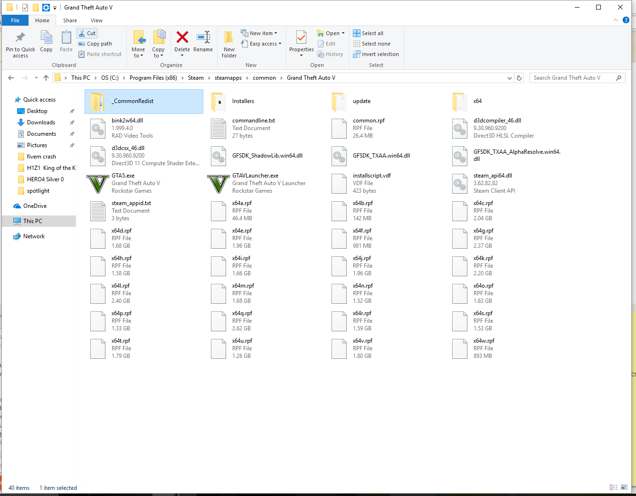The height and width of the screenshot is (496, 636).
Task: Click Steam in the address breadcrumb
Action: (196, 78)
